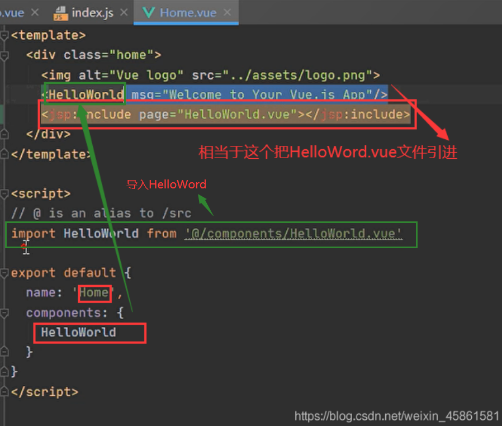Close the index.js tab

[124, 12]
